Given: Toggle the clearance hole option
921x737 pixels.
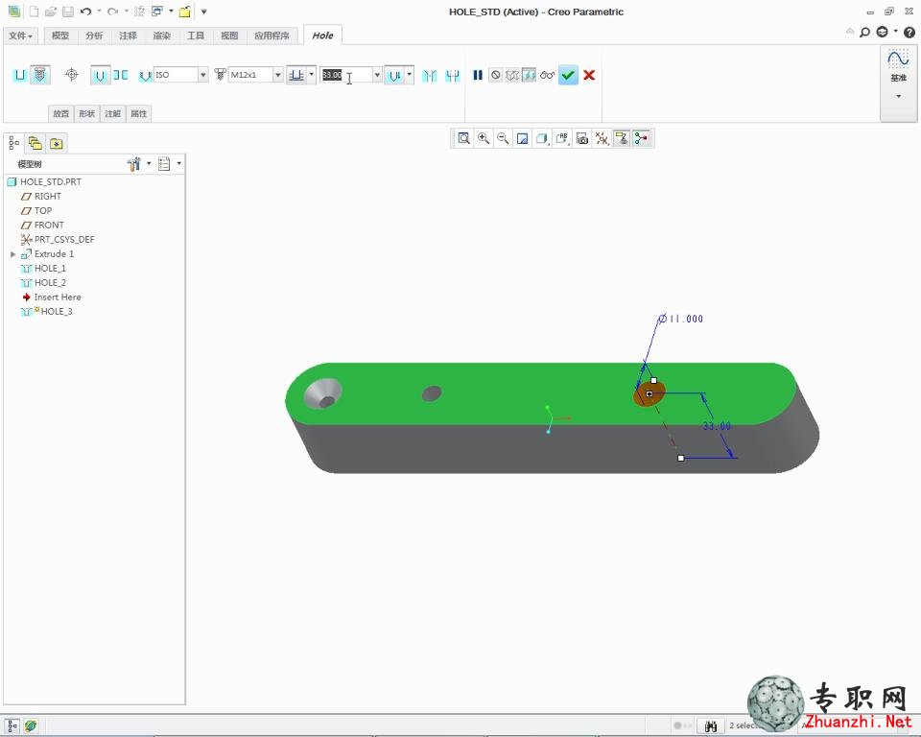Looking at the screenshot, I should coord(121,75).
